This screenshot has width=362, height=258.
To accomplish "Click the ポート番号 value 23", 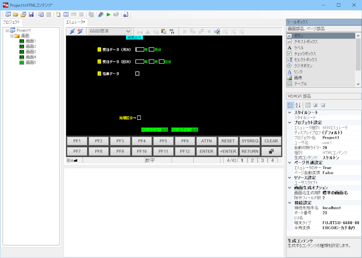I will 341,213.
